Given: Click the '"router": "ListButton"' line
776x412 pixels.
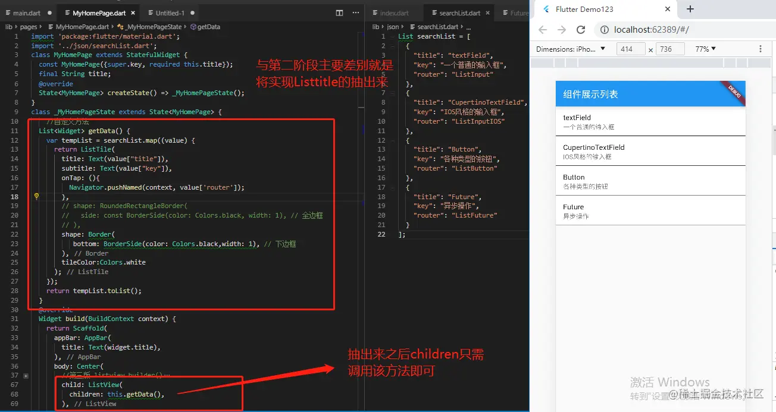Looking at the screenshot, I should (x=455, y=168).
